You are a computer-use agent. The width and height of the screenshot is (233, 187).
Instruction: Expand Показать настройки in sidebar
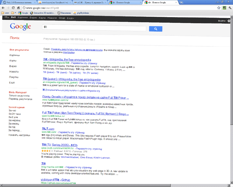point(19,135)
